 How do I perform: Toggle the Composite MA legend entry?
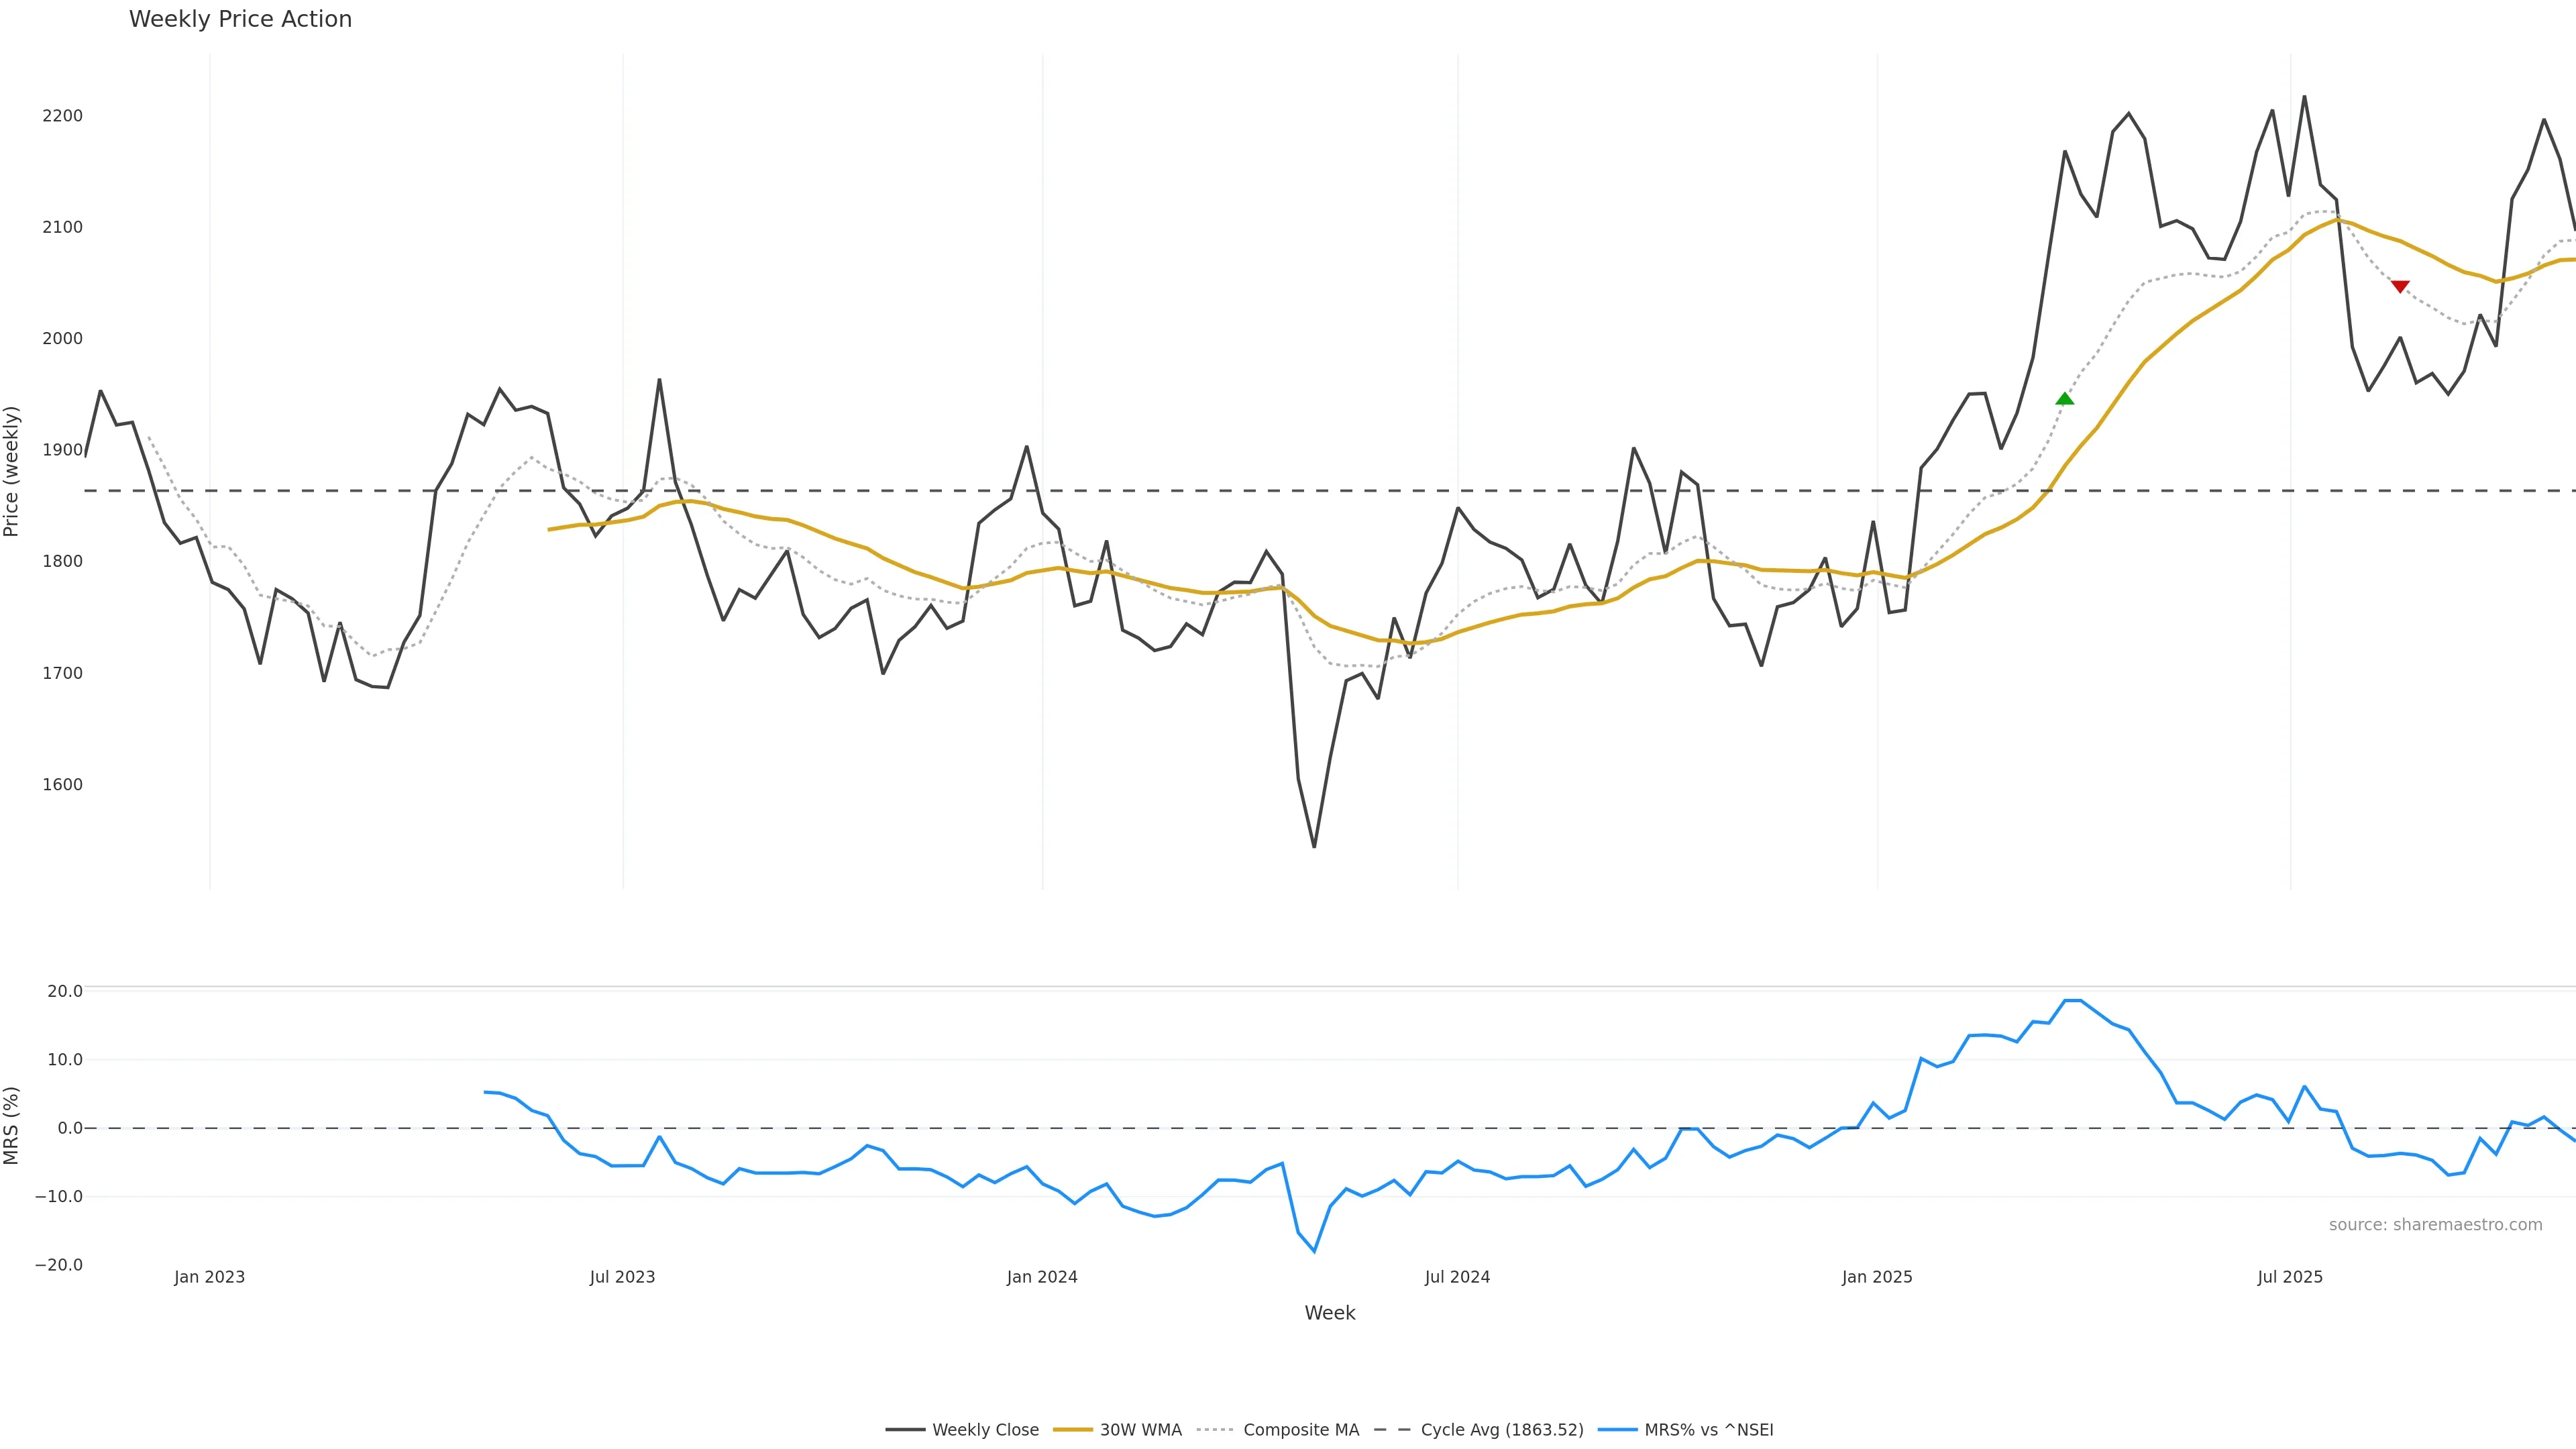click(1300, 1430)
